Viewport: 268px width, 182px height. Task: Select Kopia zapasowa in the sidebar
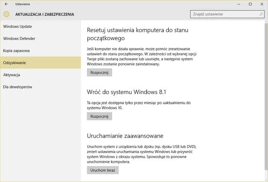pos(40,51)
